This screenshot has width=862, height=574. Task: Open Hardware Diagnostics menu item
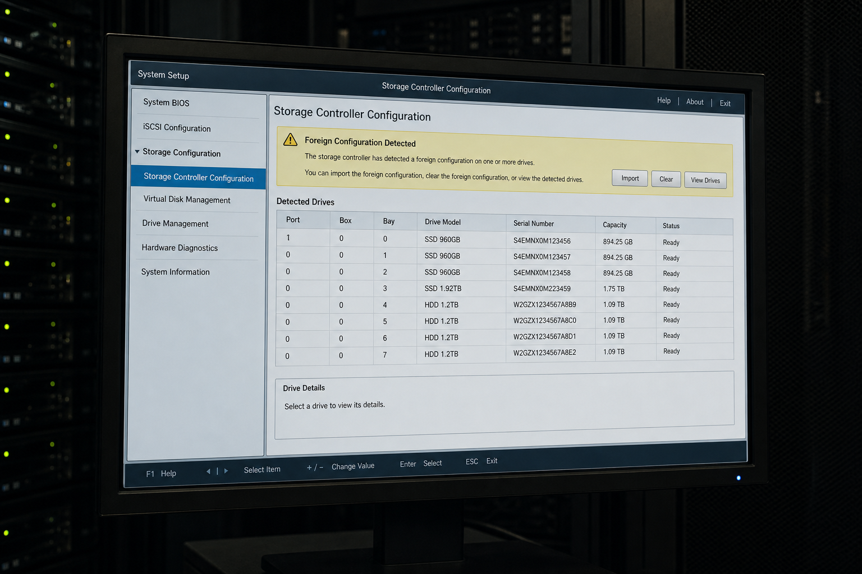(x=180, y=248)
